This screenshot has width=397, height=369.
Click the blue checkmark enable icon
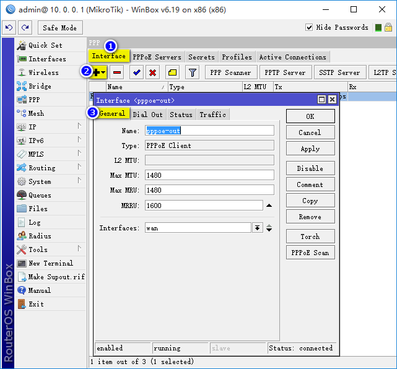click(136, 72)
